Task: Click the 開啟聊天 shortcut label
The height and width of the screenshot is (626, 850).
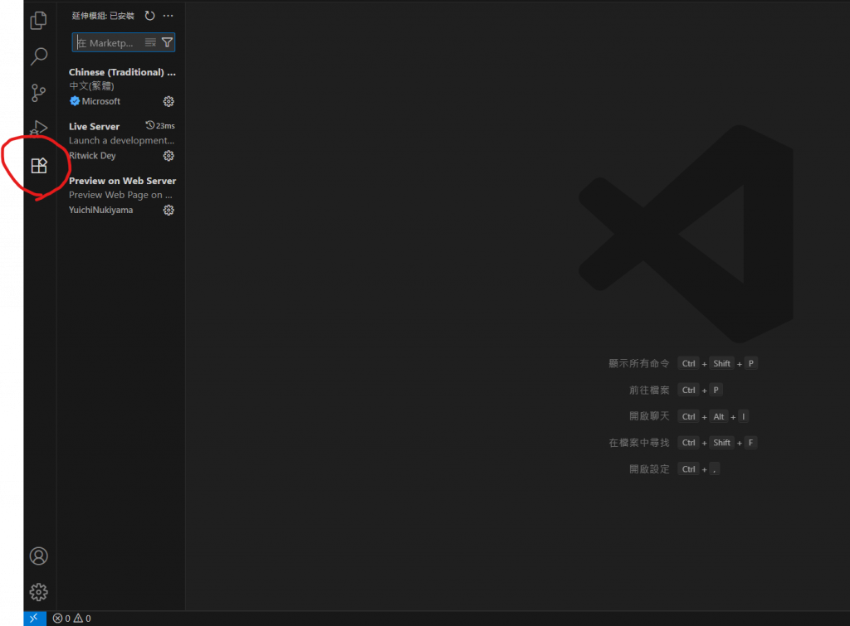Action: click(x=649, y=416)
